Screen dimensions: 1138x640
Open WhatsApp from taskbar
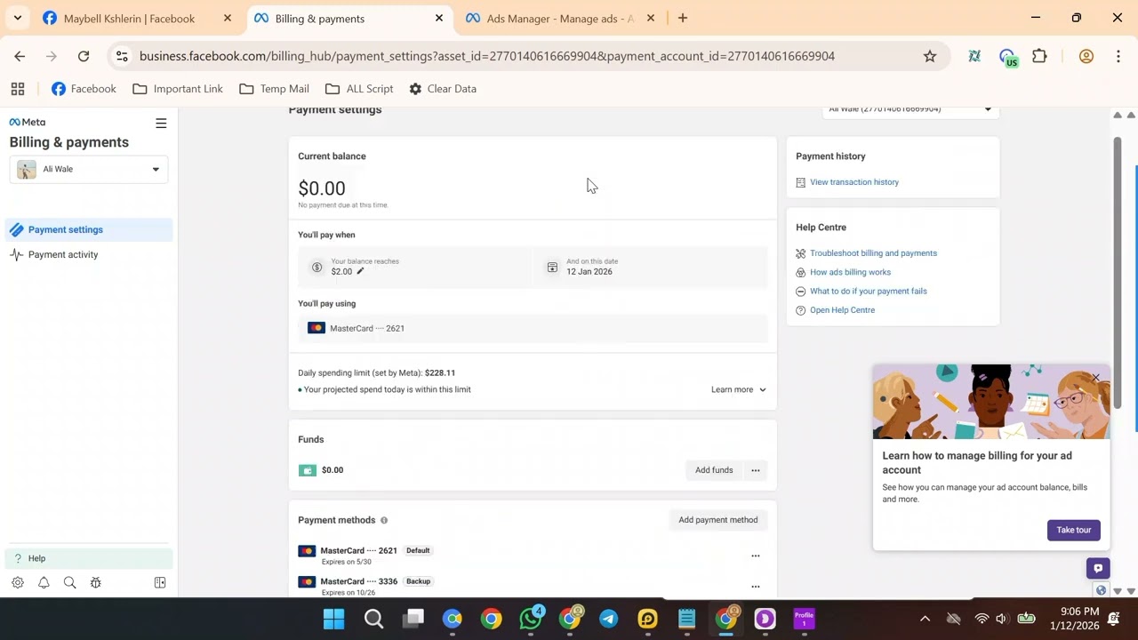click(531, 619)
